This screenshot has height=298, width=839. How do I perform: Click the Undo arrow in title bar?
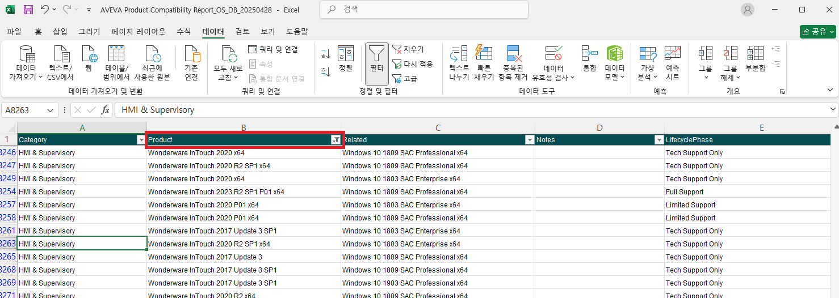(x=45, y=10)
